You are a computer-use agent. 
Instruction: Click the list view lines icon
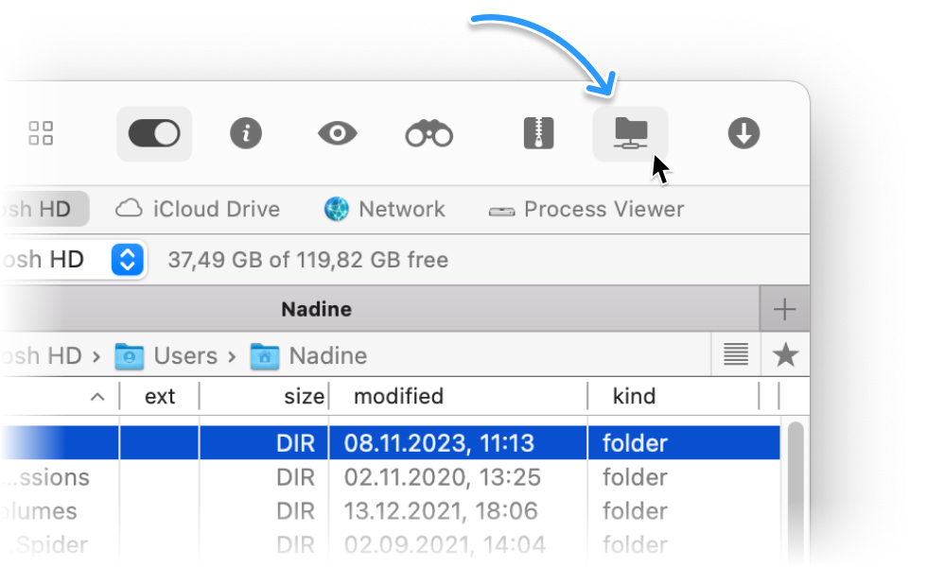[x=736, y=355]
